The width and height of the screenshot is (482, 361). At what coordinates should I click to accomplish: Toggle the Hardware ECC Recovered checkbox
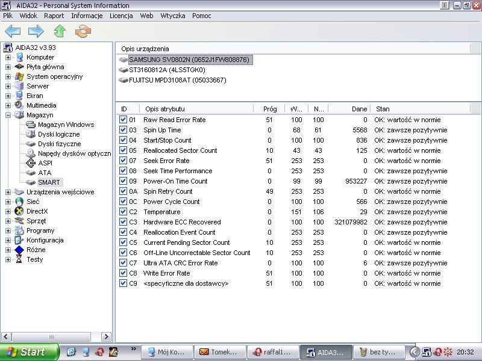(x=124, y=222)
